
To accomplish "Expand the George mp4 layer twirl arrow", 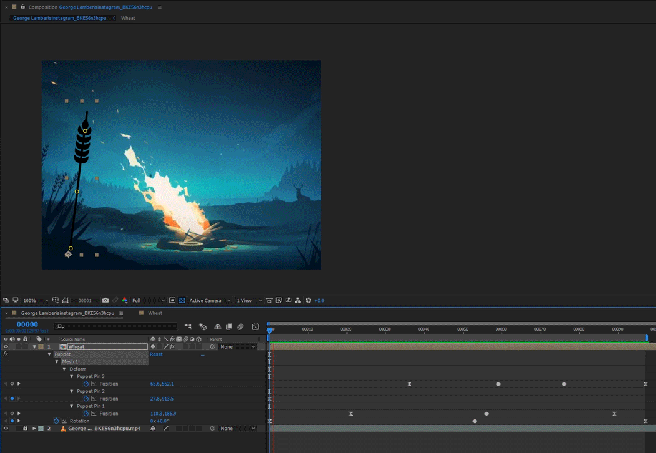I will (x=34, y=428).
